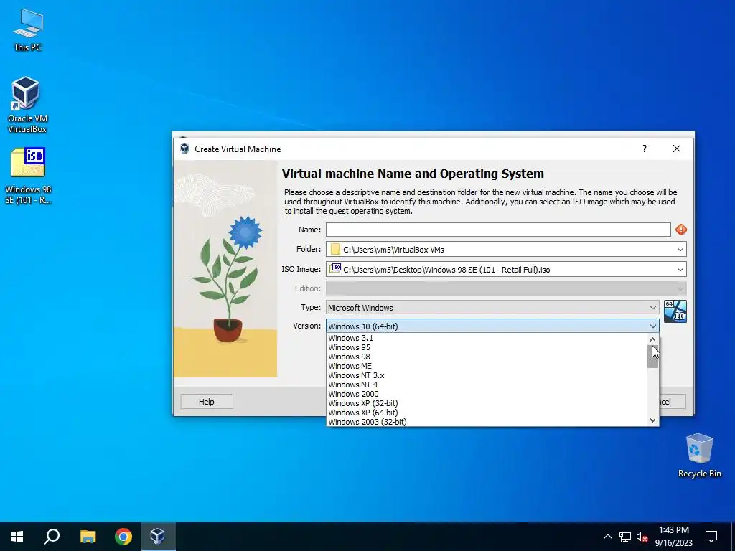Screen dimensions: 735x551
Task: Open This PC desktop icon
Action: click(28, 30)
